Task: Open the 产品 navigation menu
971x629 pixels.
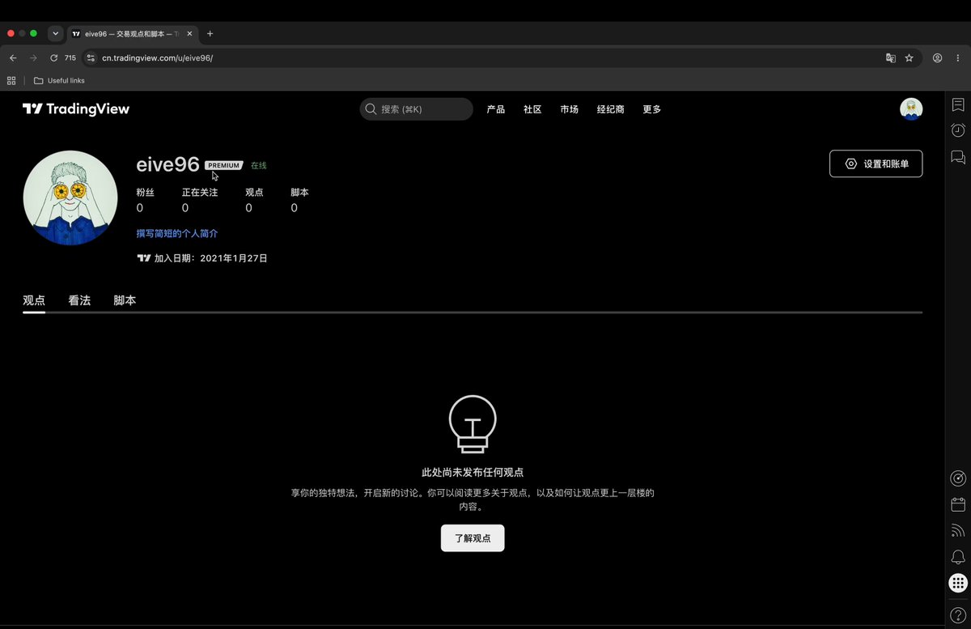Action: [496, 109]
